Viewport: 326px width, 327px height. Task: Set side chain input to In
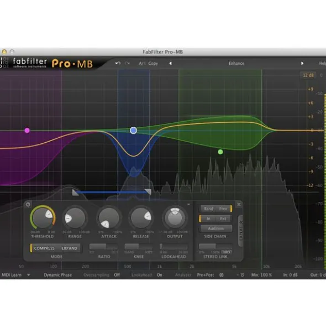point(208,219)
